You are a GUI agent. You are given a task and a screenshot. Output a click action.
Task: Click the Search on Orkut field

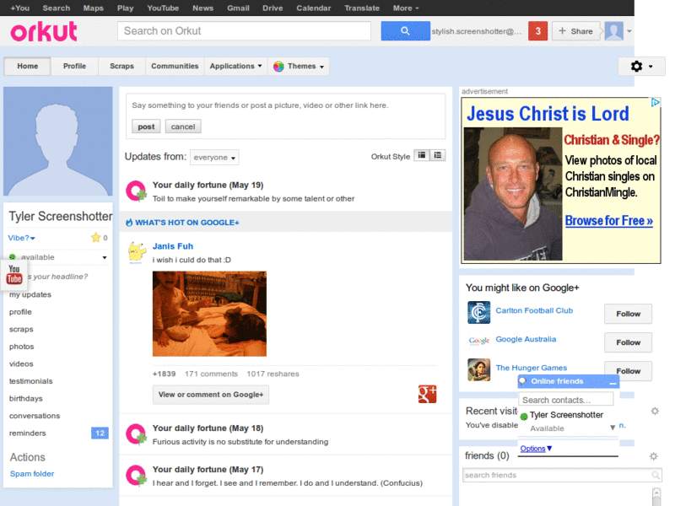[244, 31]
